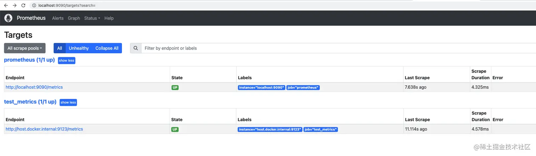Viewport: 536px width, 156px height.
Task: Collapse test_metrics pool with show less
Action: 68,102
